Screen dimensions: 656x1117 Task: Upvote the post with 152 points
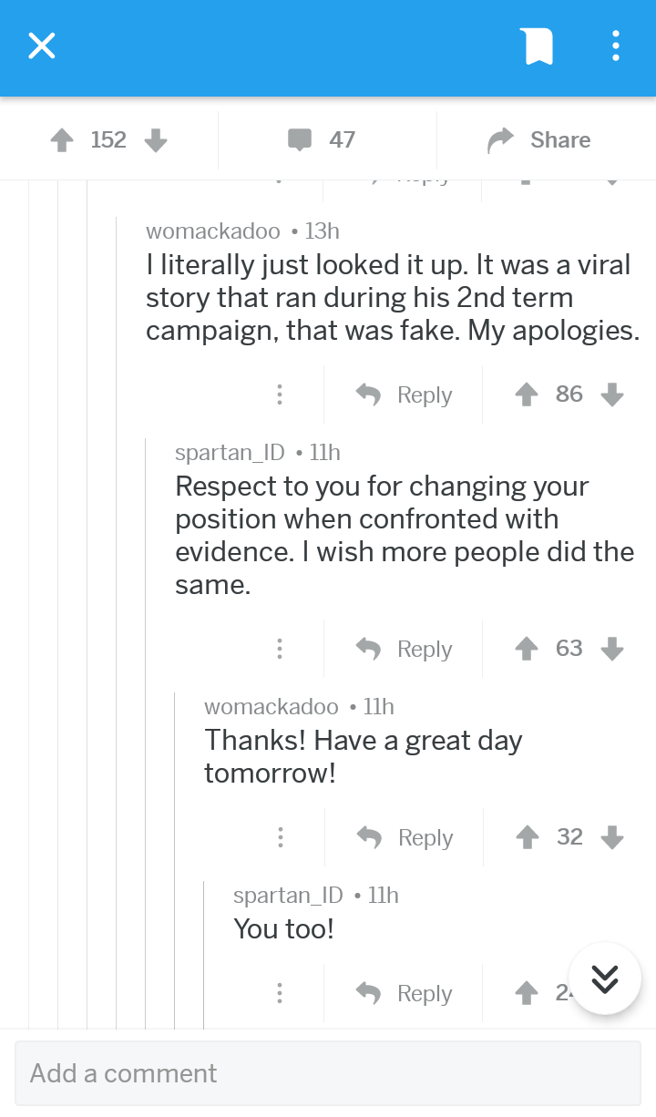pyautogui.click(x=61, y=139)
